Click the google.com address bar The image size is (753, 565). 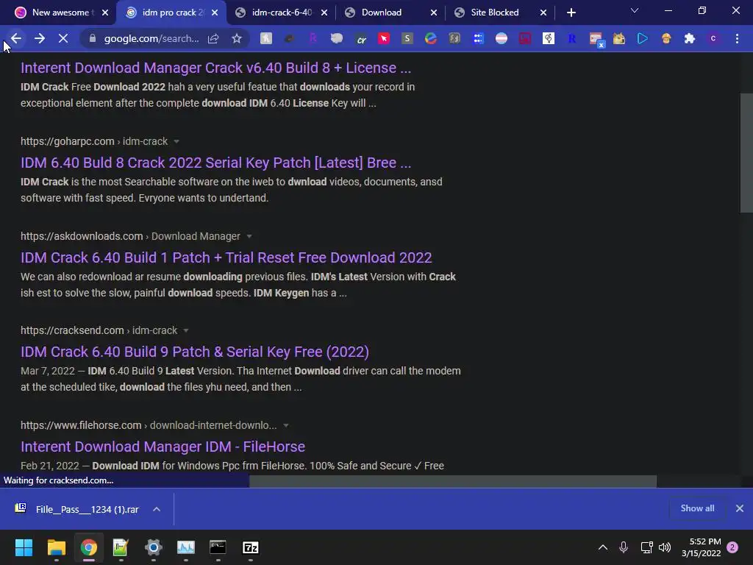(x=151, y=38)
